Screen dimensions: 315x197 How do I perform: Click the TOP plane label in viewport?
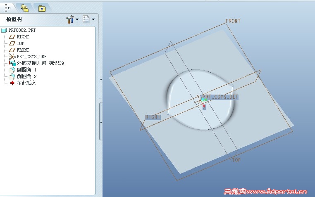[236, 160]
